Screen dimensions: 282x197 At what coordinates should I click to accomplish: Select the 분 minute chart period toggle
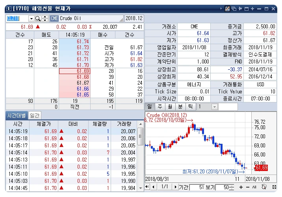tap(180, 107)
